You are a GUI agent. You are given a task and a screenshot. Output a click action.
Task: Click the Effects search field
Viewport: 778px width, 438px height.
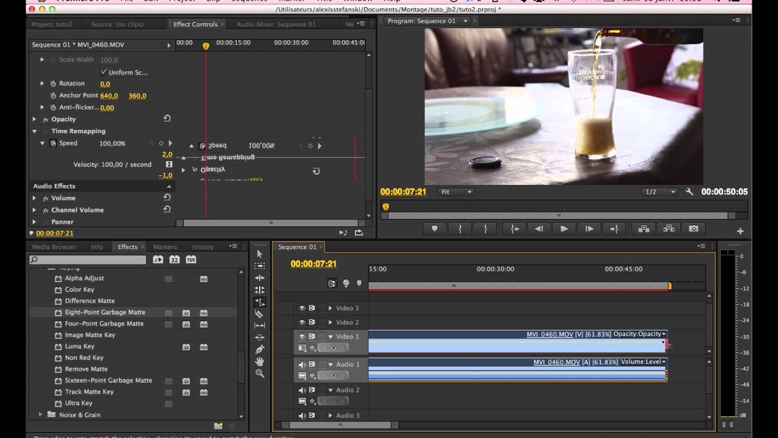click(x=88, y=260)
